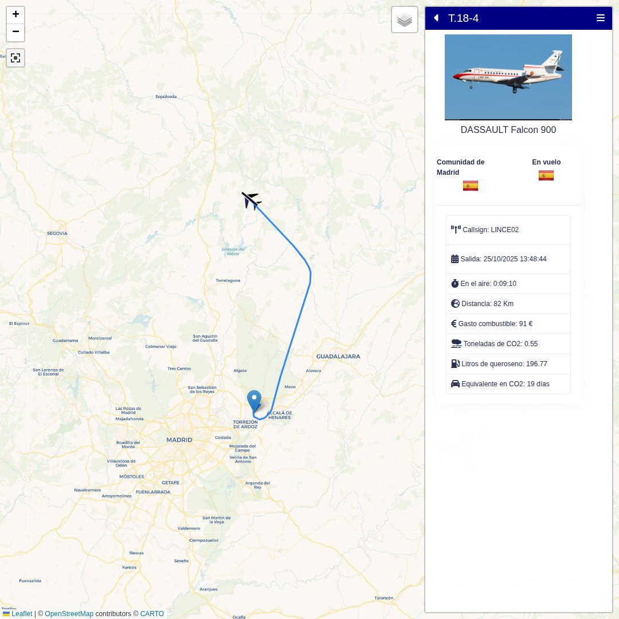This screenshot has height=619, width=619.
Task: Open the CARTO attribution link
Action: (152, 613)
